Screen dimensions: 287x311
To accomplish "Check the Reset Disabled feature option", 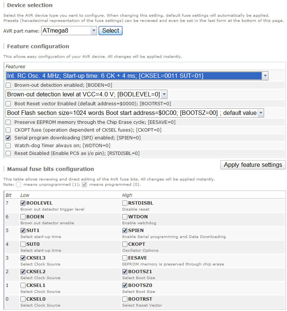I will click(9, 153).
